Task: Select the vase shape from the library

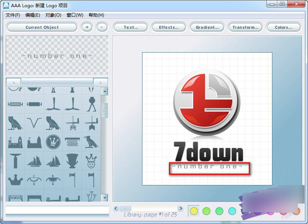Action: tap(72, 160)
